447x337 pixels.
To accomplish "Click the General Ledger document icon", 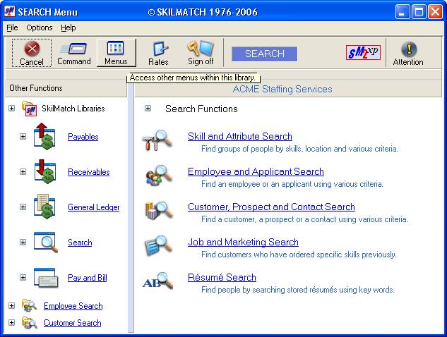I will point(44,207).
